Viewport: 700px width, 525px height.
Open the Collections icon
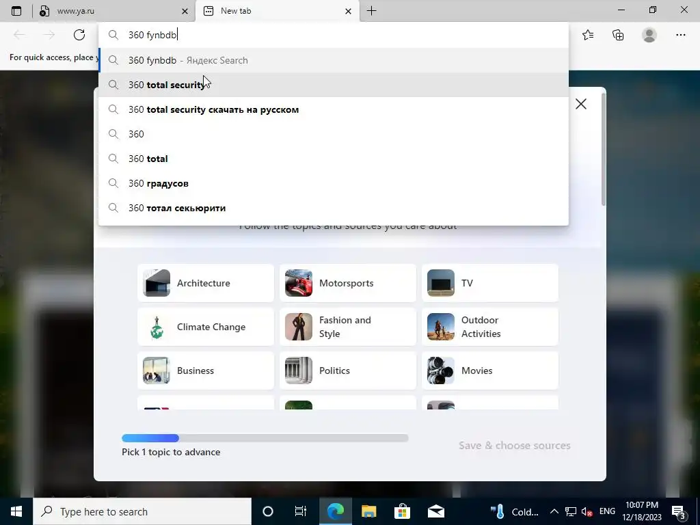point(618,35)
